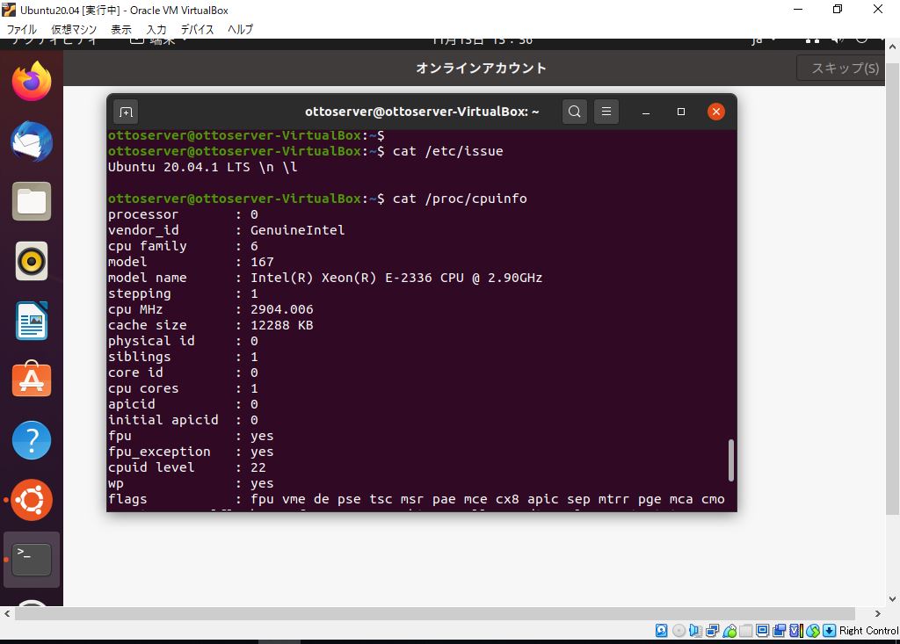Click the hard disk status bar icon
The image size is (900, 644).
point(662,631)
